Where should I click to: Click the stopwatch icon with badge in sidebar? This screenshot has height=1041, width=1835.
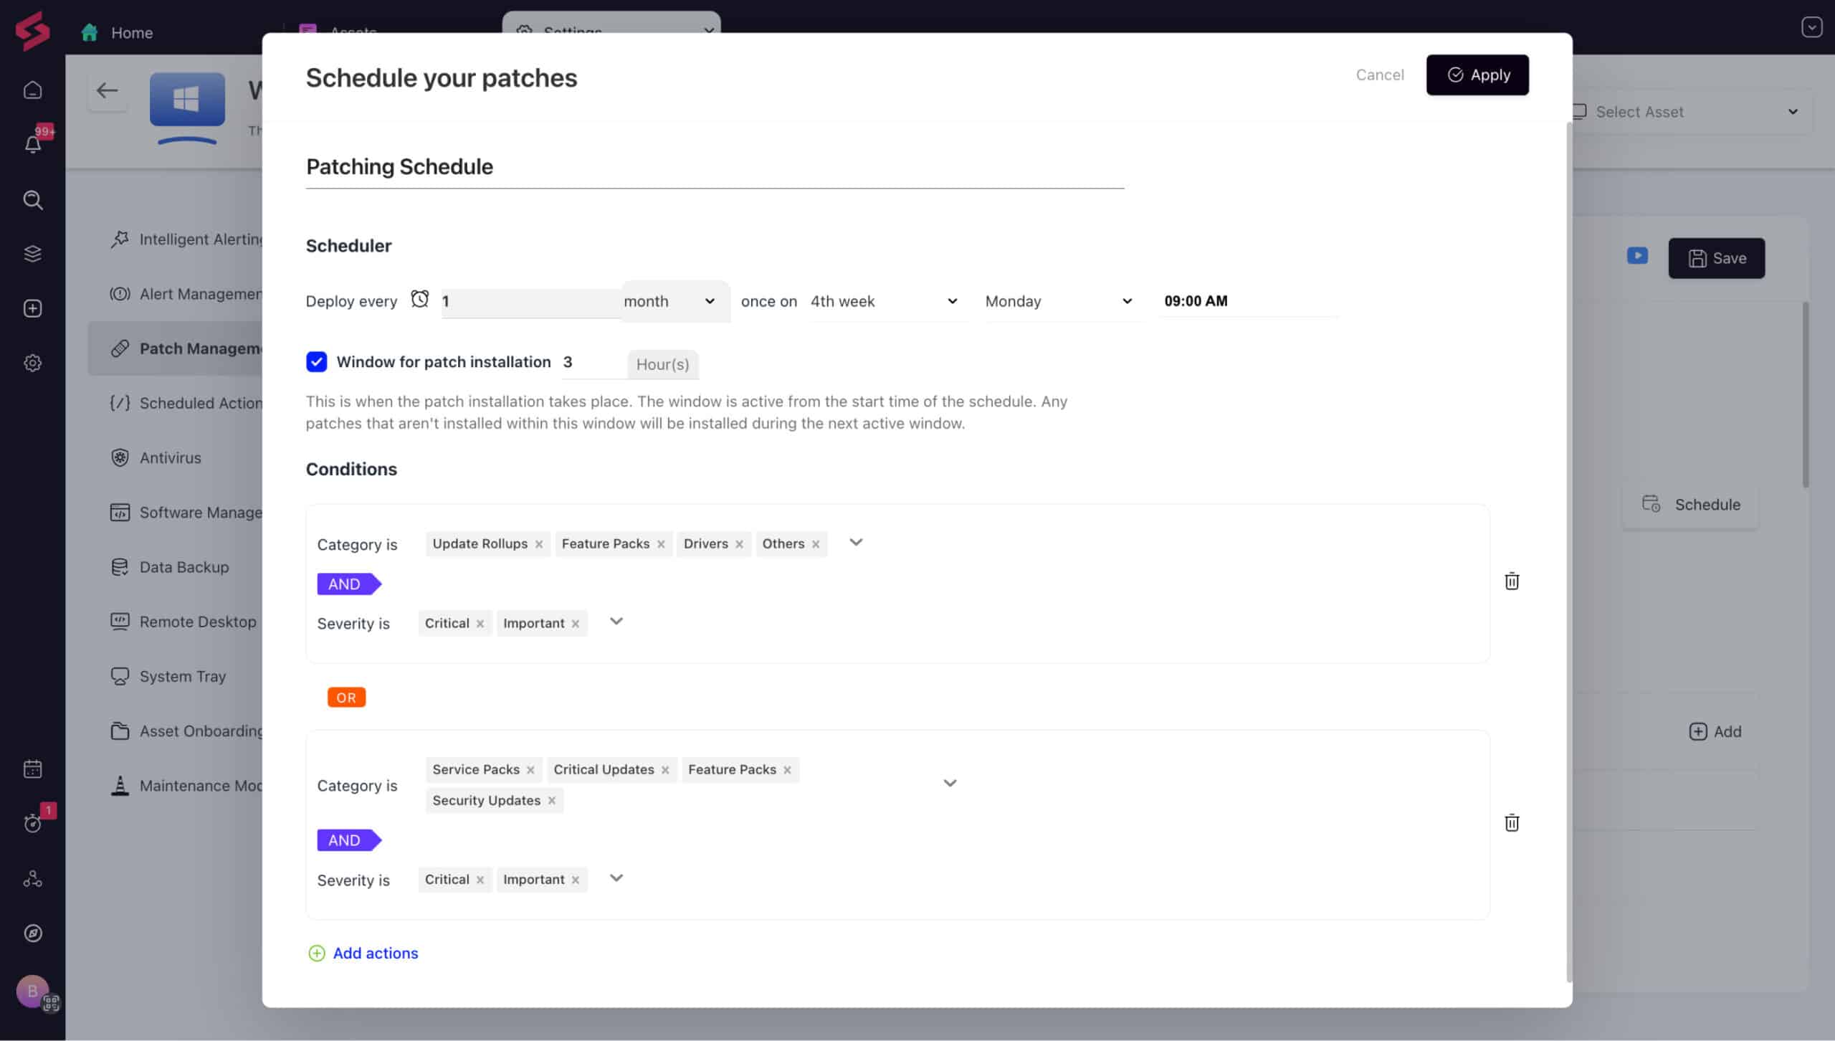point(32,823)
